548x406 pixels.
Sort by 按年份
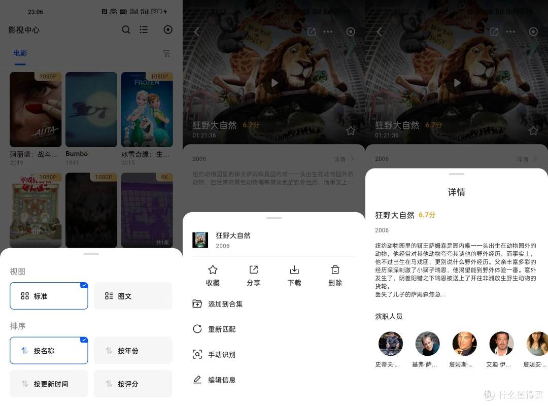[133, 350]
